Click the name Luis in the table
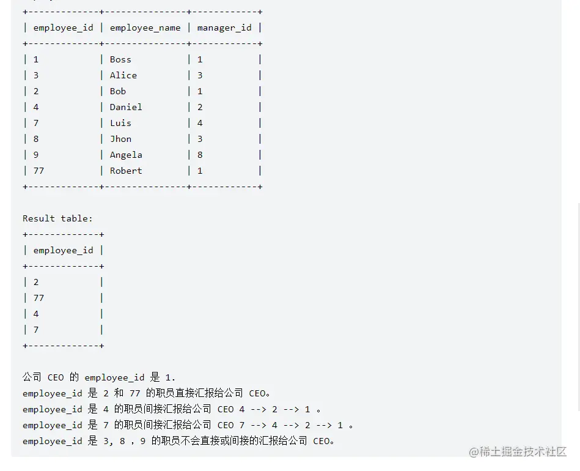Image resolution: width=580 pixels, height=471 pixels. click(x=120, y=123)
